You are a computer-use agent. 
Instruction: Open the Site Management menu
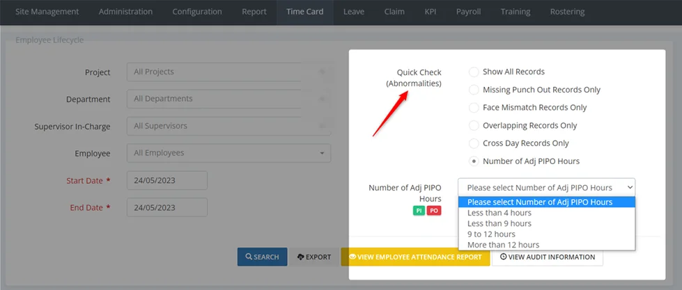click(47, 12)
